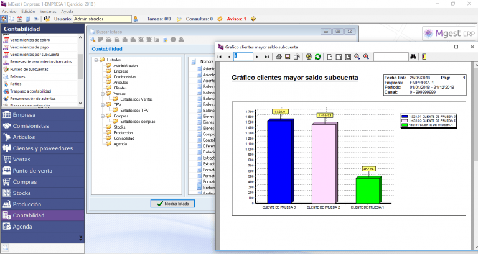Select the Agenda module

pos(43,227)
